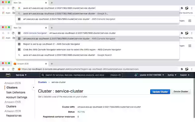
Task: Click Delete Cluster button
Action: (181, 91)
